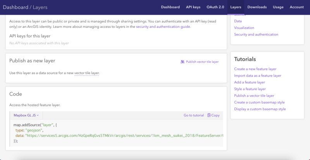The height and width of the screenshot is (160, 310).
Task: Click the dotted vector tile layer term
Action: [x=86, y=73]
